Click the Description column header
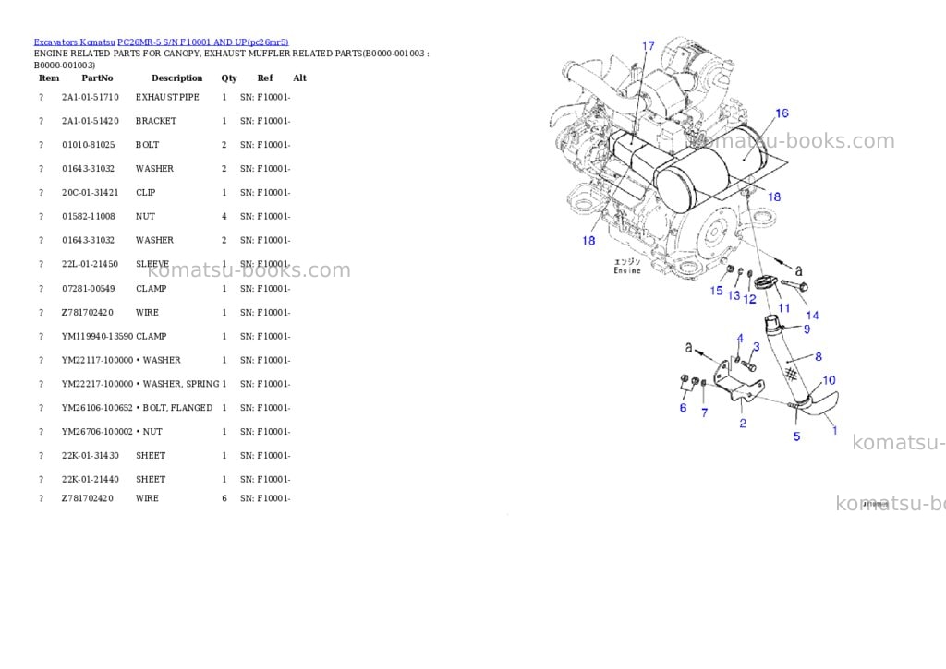 pos(176,78)
